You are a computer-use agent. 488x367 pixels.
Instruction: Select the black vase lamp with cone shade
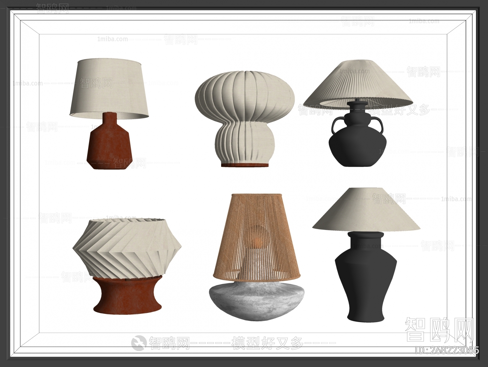(x=366, y=255)
